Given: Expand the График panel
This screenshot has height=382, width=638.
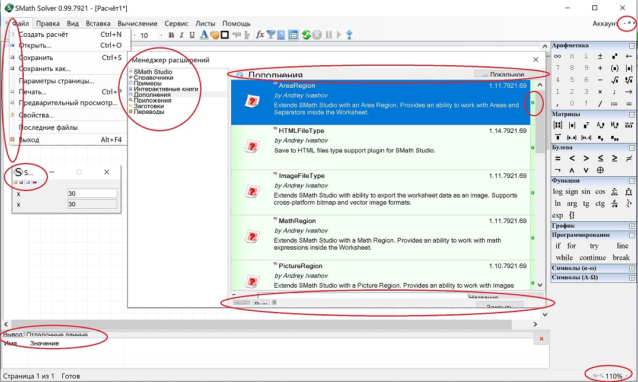Looking at the screenshot, I should click(x=631, y=226).
